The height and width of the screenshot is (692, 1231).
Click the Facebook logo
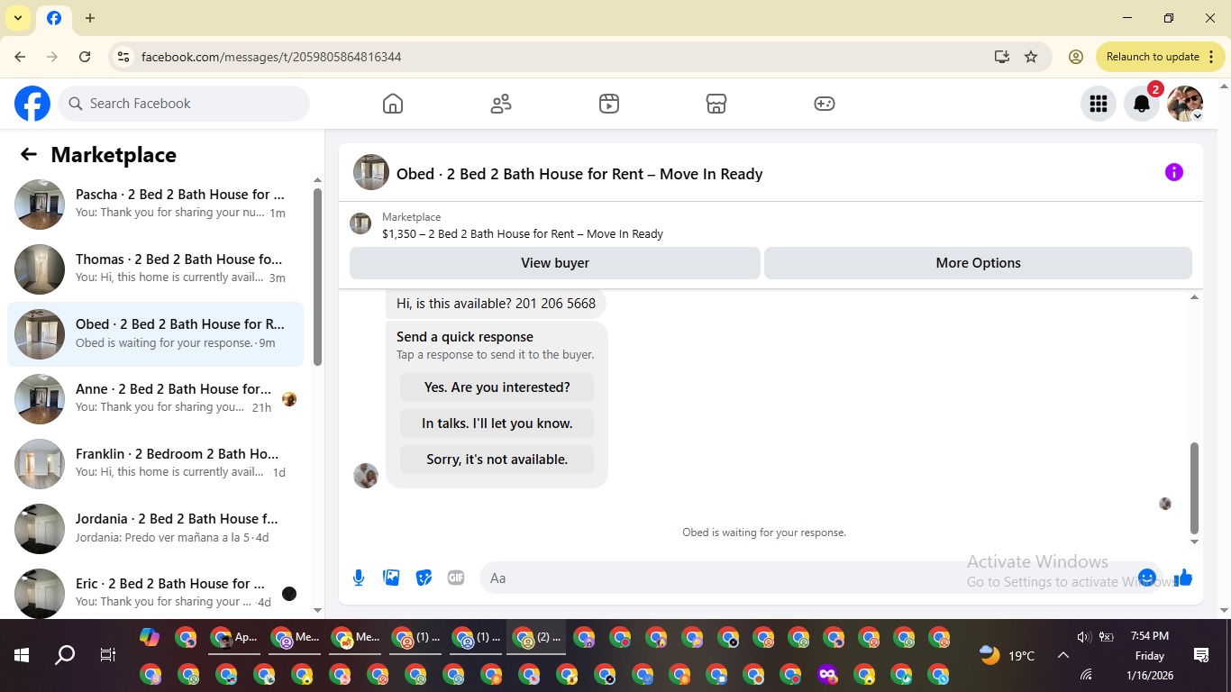32,104
